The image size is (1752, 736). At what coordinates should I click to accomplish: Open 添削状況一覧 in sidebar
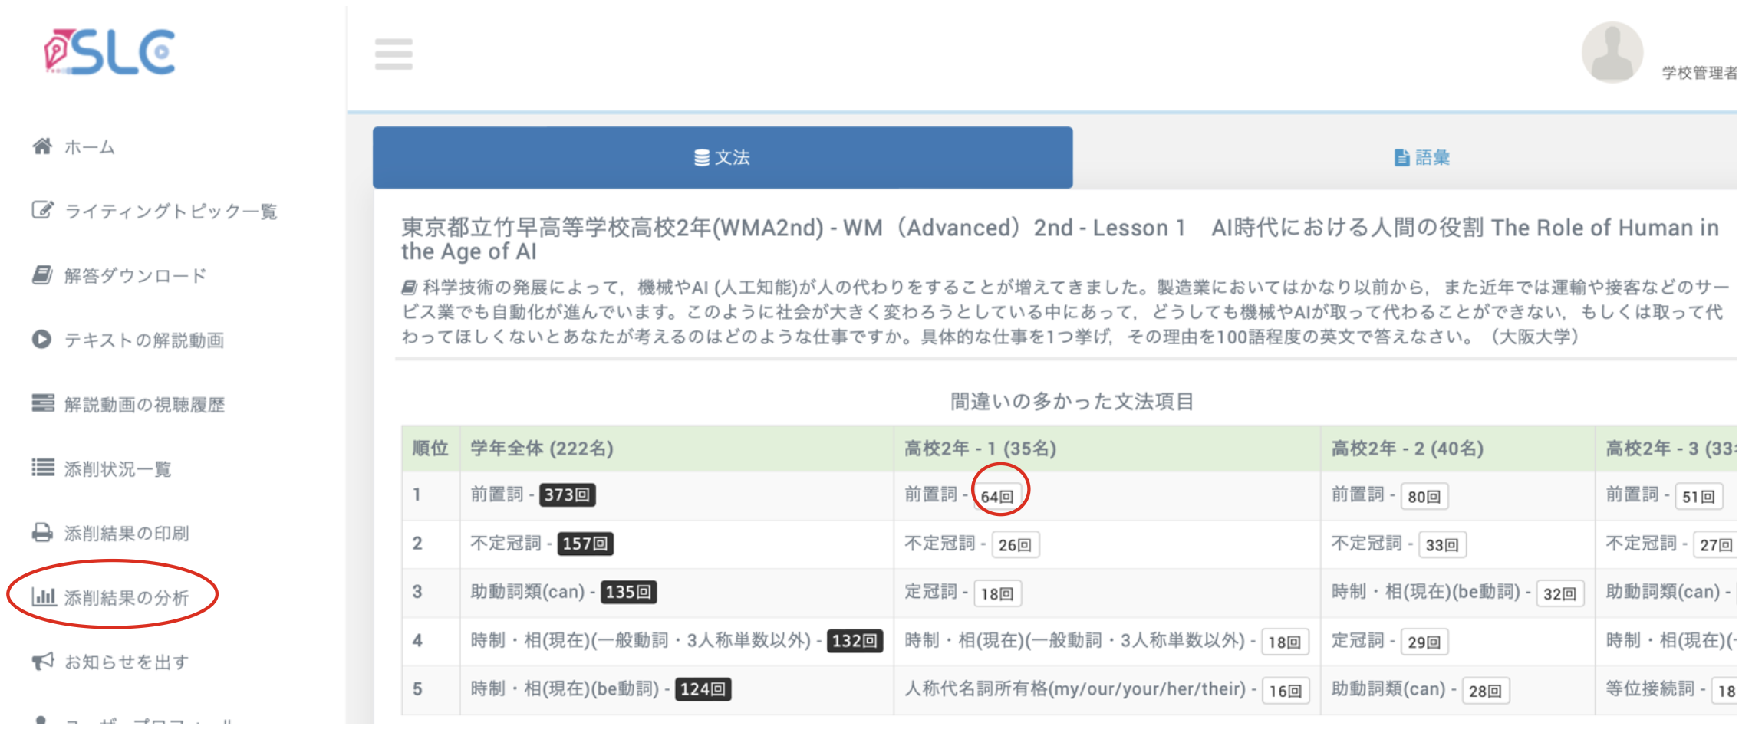point(117,469)
